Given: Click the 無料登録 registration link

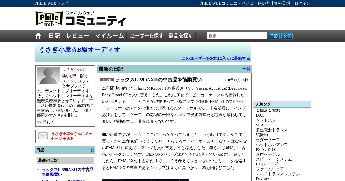Looking at the screenshot, I should 282,3.
